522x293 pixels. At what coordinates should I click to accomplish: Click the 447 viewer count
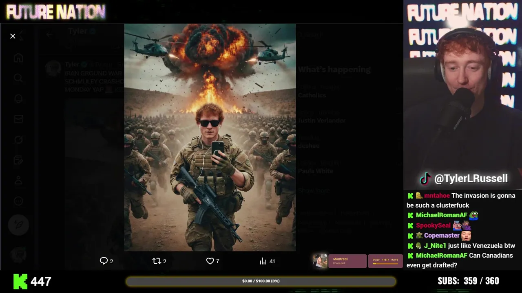(41, 281)
